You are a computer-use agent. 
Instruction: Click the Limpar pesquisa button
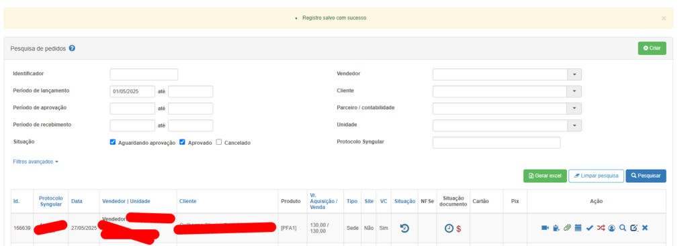click(597, 176)
